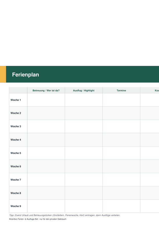This screenshot has width=159, height=225.
Task: Click the Woche 1 row label
Action: click(16, 100)
